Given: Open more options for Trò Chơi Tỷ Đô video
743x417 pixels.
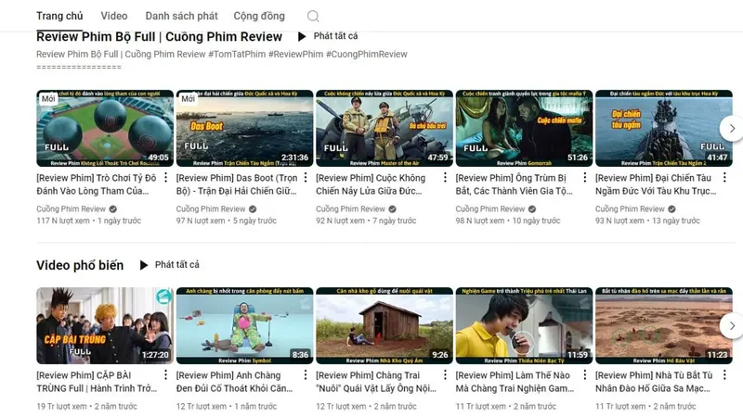Looking at the screenshot, I should pos(165,178).
